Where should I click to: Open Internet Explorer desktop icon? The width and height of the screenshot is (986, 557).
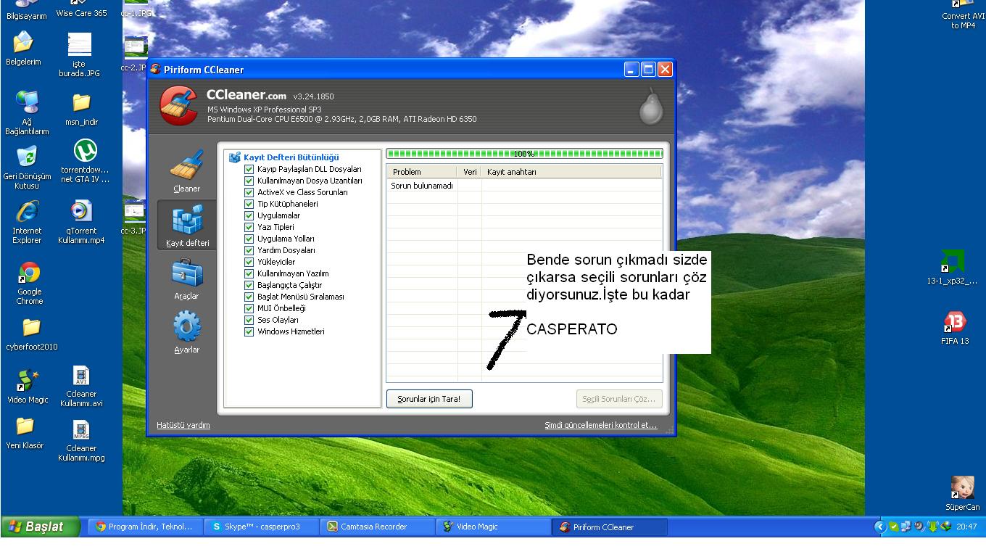point(27,220)
